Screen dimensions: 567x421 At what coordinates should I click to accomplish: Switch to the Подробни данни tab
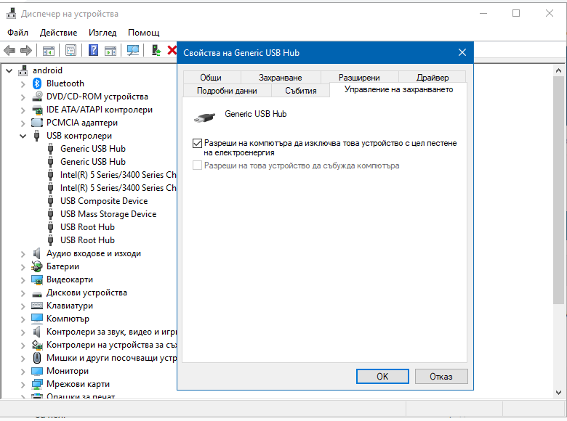click(227, 91)
